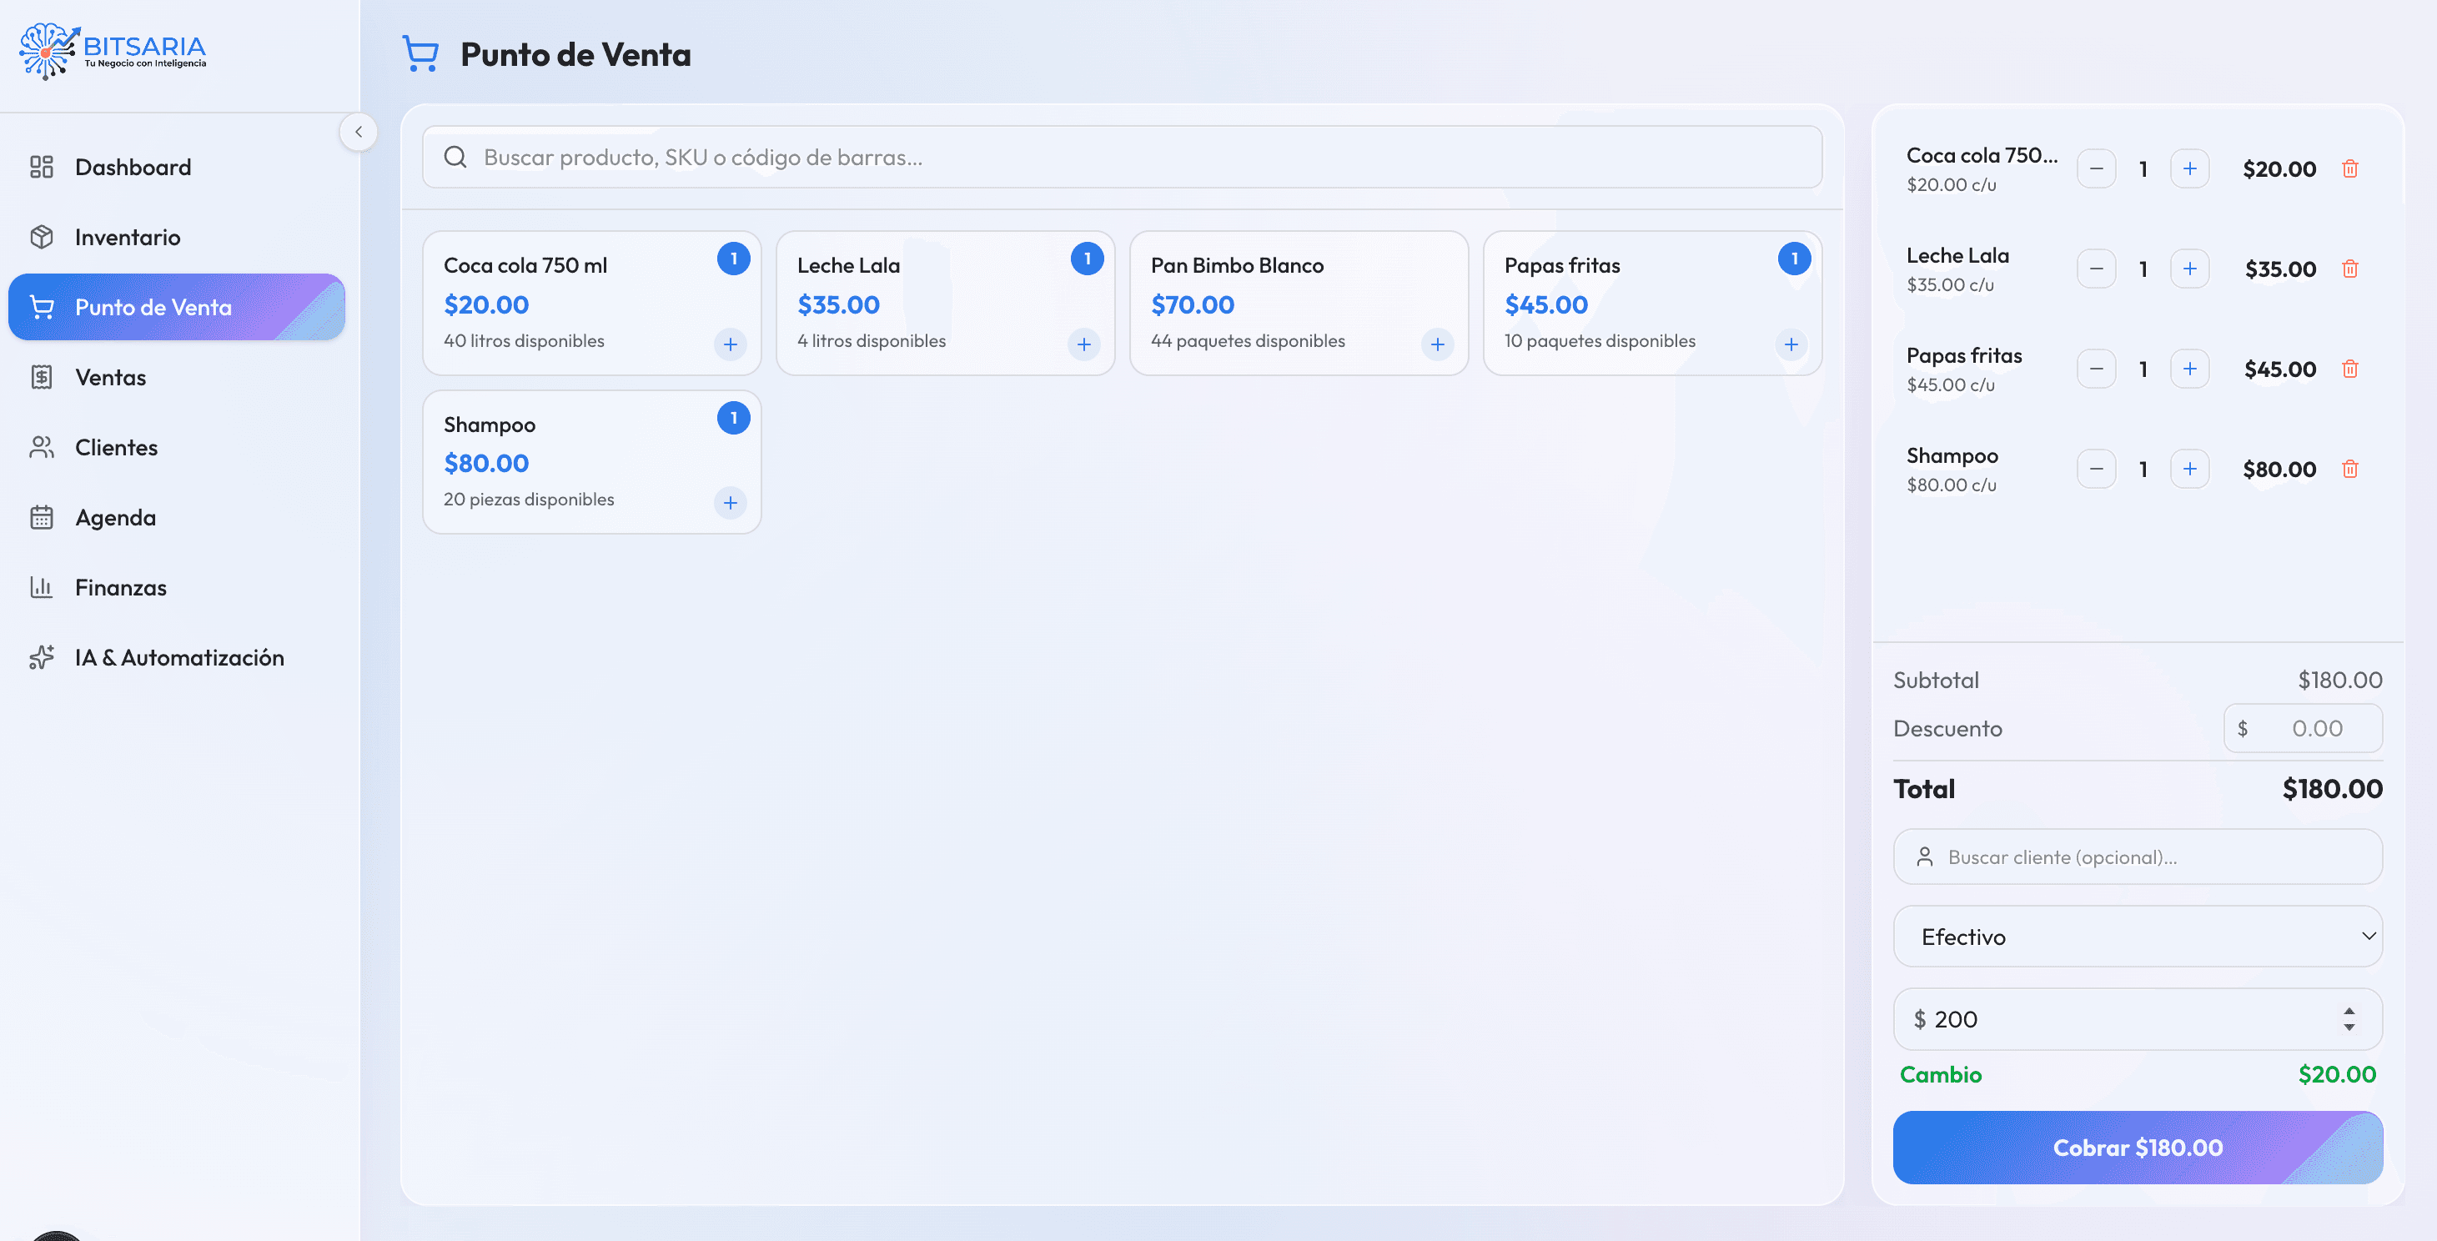Open IA & Automatización menu item

click(178, 657)
